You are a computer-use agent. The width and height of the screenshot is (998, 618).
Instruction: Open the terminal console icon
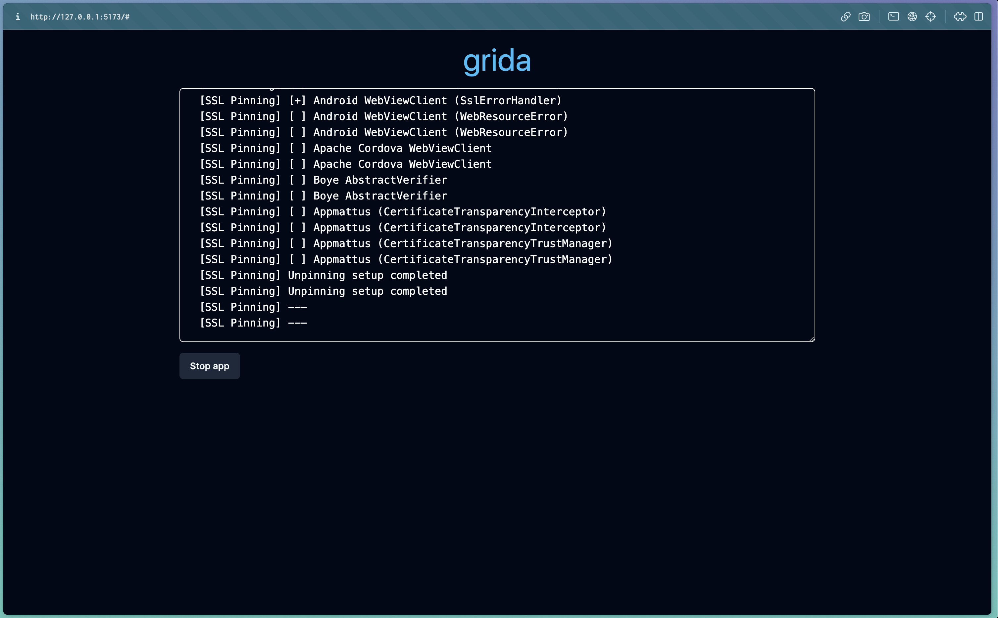click(x=893, y=17)
